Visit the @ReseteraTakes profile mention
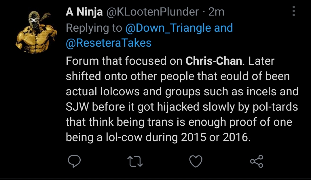The height and width of the screenshot is (180, 311). click(109, 43)
